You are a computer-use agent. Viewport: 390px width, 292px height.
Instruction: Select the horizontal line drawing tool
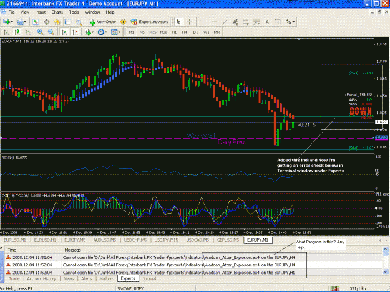click(x=213, y=22)
